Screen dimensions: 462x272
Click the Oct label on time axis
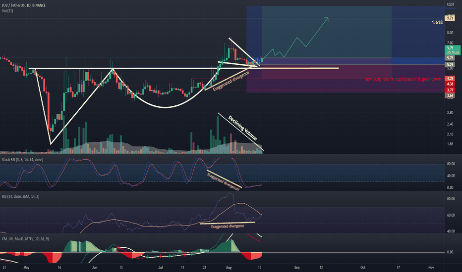tap(363, 268)
